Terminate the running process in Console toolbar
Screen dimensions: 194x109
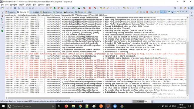(147, 12)
